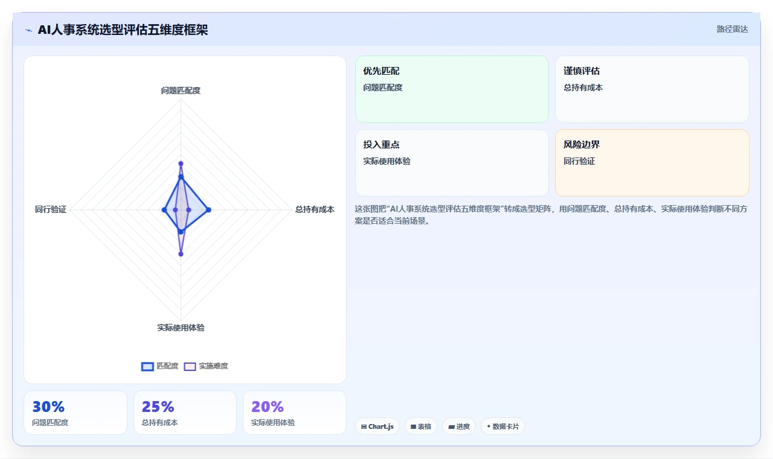Click 同行验证 text in 风险边界 card

pyautogui.click(x=579, y=161)
